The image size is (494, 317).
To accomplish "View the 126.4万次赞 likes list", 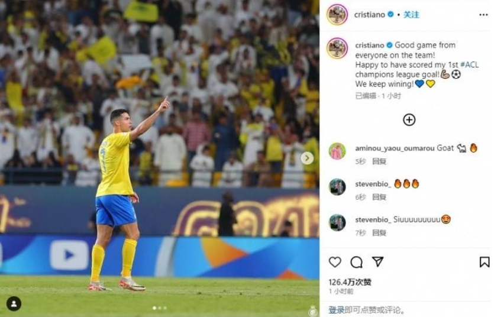I will [x=350, y=282].
